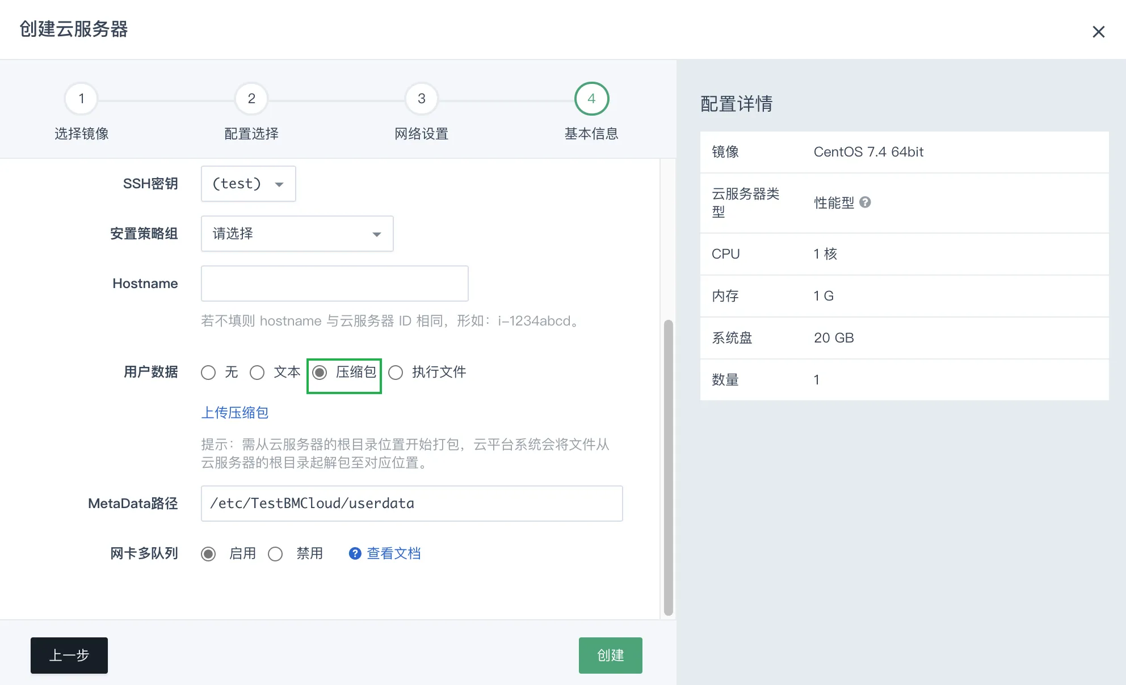Viewport: 1126px width, 685px height.
Task: Click step circle 3 网络设置
Action: (x=421, y=99)
